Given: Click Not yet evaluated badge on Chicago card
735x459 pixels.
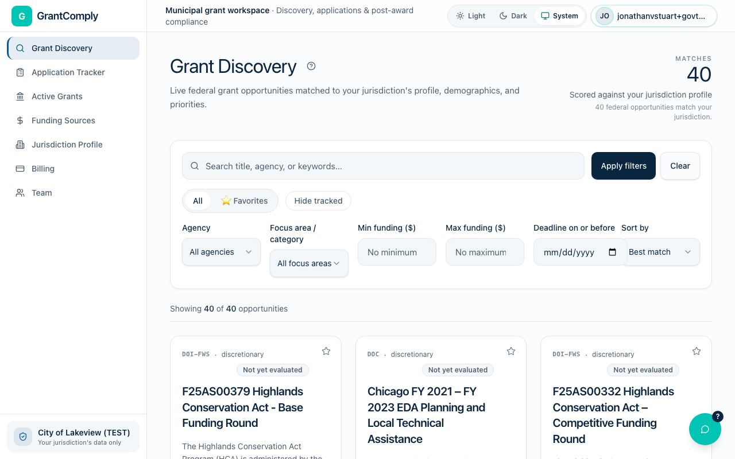Looking at the screenshot, I should 458,370.
